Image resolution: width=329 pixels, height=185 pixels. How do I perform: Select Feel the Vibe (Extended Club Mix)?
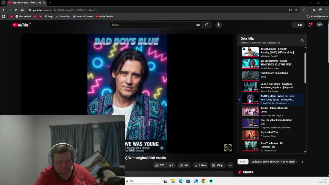coord(272,124)
